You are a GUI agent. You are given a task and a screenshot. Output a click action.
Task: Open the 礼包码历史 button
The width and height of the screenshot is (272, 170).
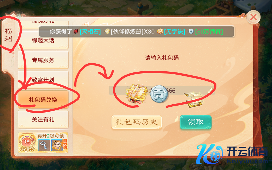[137, 122]
